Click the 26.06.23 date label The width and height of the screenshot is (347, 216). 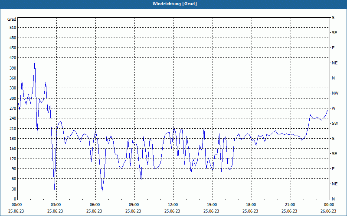328,211
